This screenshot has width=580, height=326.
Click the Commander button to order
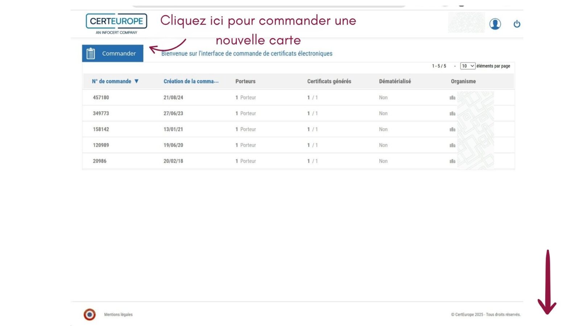tap(112, 53)
